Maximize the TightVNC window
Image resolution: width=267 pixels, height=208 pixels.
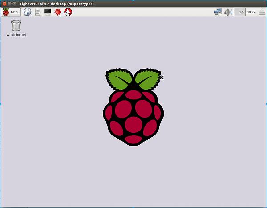(x=15, y=4)
